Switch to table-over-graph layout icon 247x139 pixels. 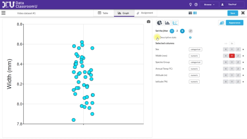pos(190,13)
